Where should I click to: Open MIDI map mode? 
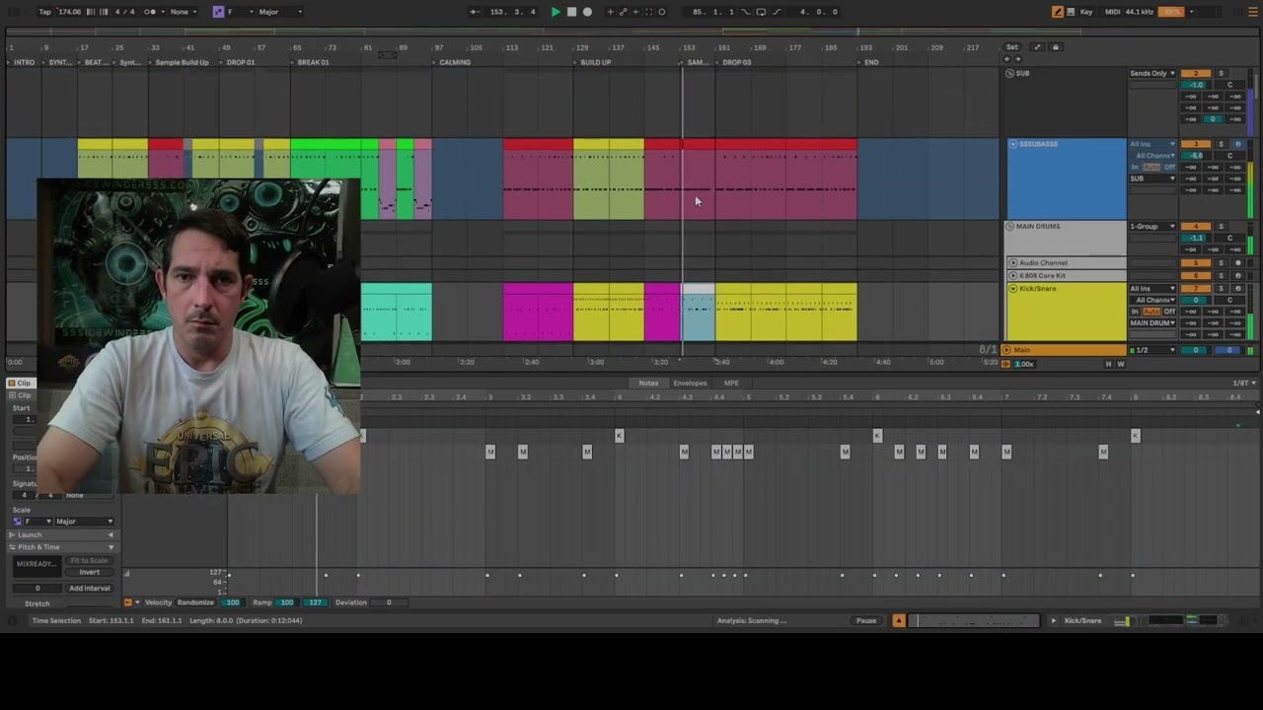[x=1113, y=12]
